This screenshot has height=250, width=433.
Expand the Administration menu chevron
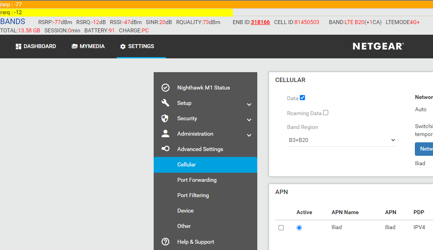[249, 135]
